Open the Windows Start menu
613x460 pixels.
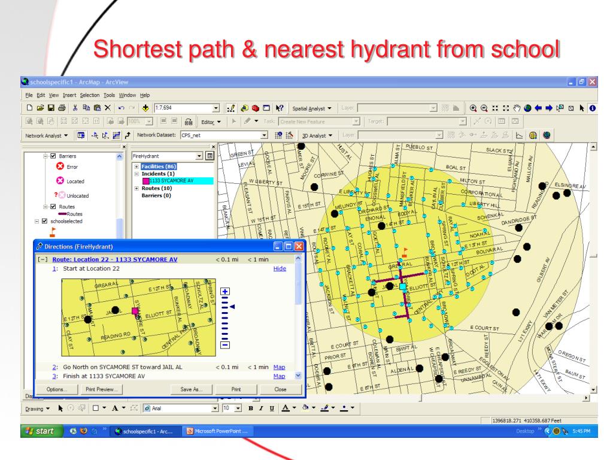coord(41,431)
